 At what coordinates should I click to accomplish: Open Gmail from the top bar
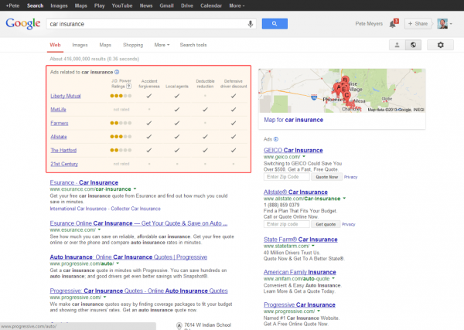(x=166, y=5)
